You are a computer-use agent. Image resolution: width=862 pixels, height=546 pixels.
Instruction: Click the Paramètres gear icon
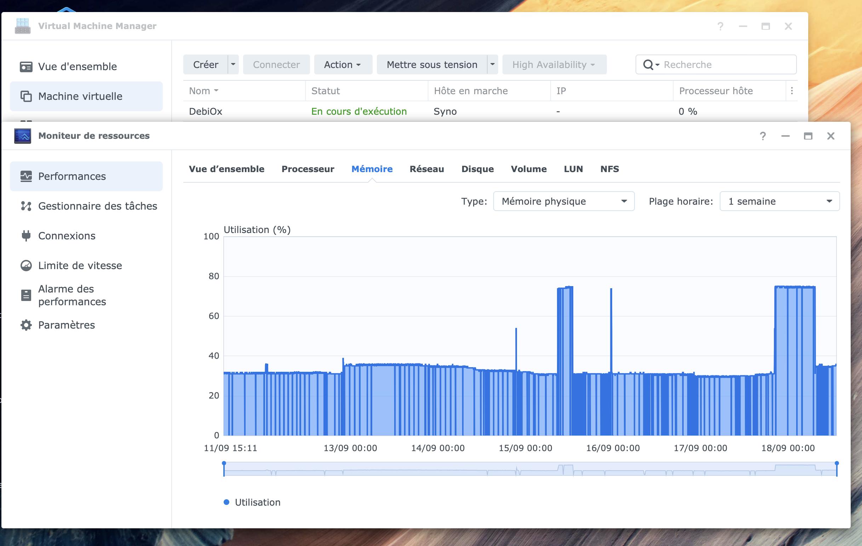pos(26,325)
